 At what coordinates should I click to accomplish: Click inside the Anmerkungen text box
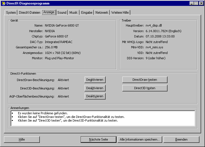point(102,118)
